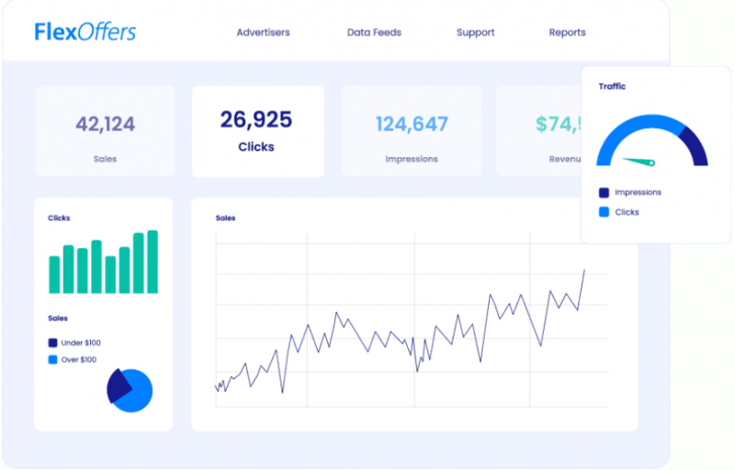Click the Sales pie chart

pyautogui.click(x=130, y=390)
